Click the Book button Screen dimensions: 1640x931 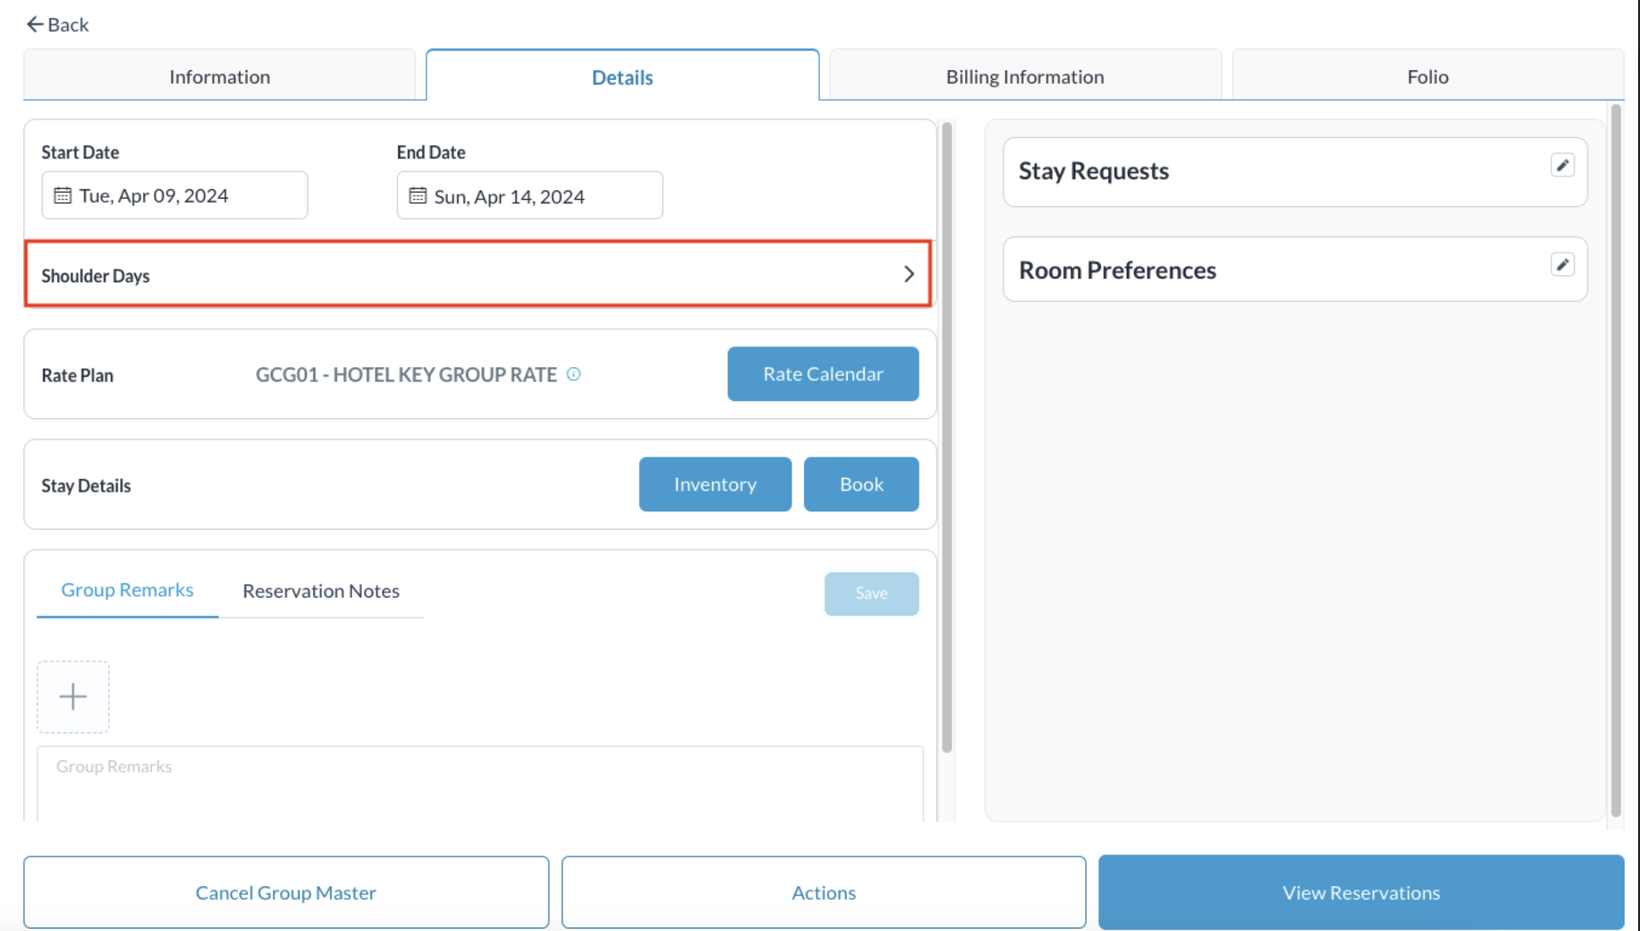point(861,484)
